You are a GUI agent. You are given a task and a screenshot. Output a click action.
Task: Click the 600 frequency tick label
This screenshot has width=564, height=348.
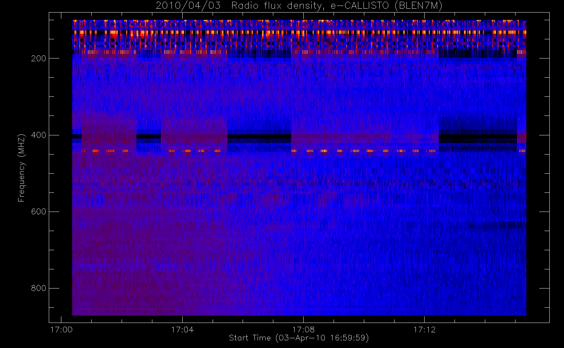click(38, 212)
